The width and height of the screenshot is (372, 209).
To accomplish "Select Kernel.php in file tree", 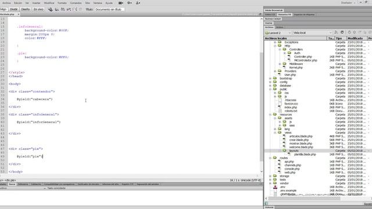I will [x=296, y=67].
